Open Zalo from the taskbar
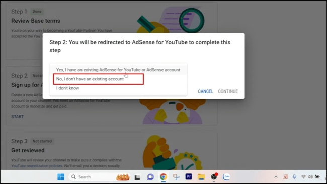This screenshot has width=327, height=184. (x=227, y=177)
